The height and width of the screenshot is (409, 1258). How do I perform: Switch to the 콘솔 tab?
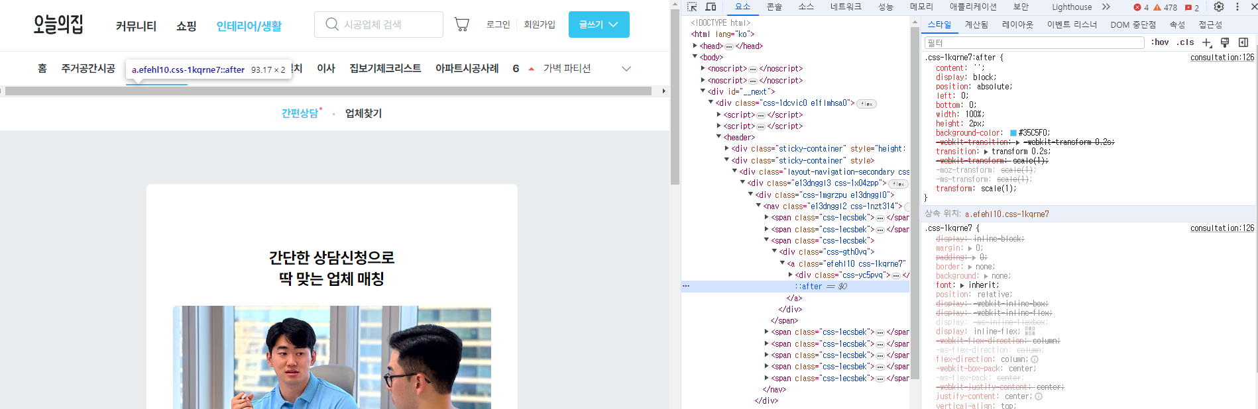coord(774,7)
